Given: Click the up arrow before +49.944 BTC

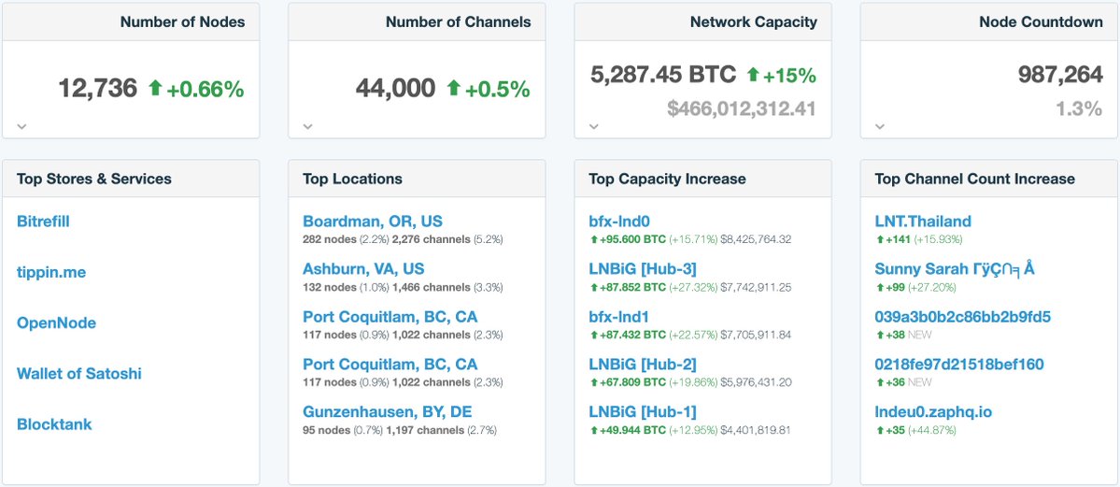Looking at the screenshot, I should point(593,430).
